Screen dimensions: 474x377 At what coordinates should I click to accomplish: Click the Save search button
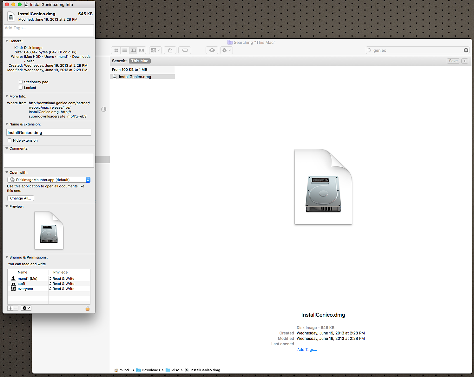pyautogui.click(x=453, y=61)
